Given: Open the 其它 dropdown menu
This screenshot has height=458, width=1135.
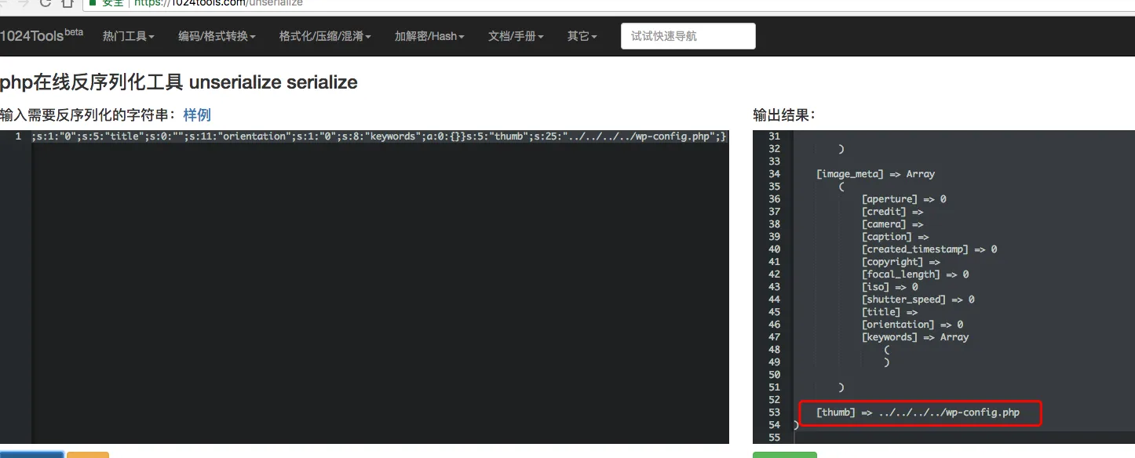Looking at the screenshot, I should [x=582, y=36].
